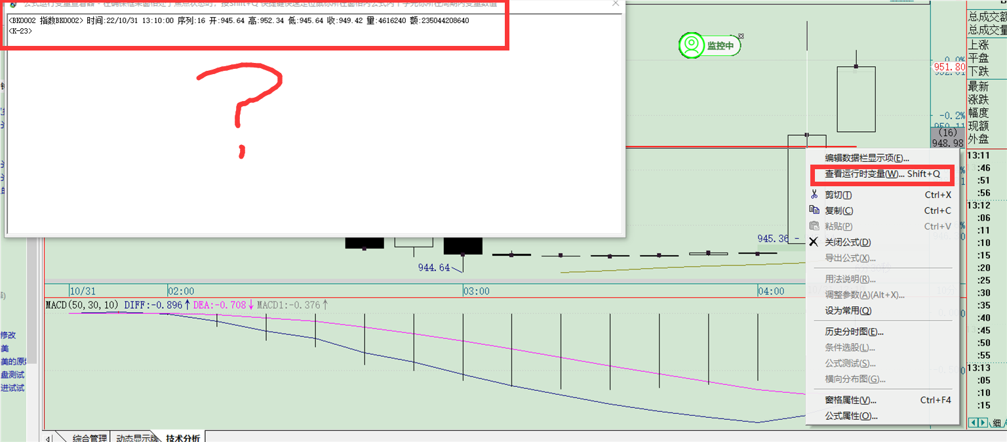Click the MACD(50,30,10) indicator label
The image size is (1007, 442).
click(83, 305)
